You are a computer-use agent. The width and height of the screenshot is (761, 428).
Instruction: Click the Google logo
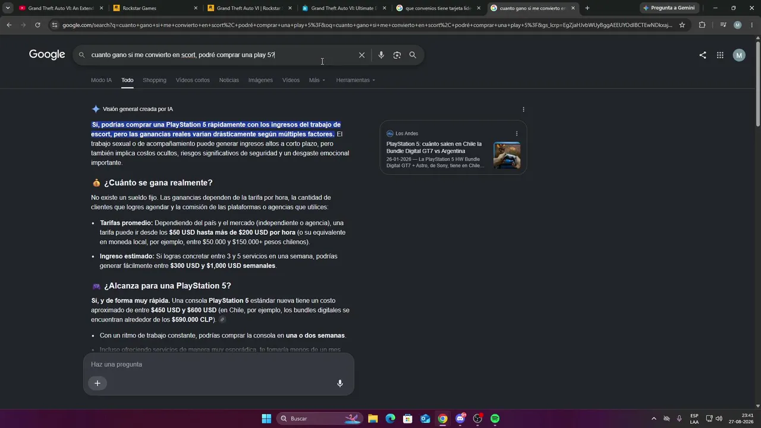click(x=47, y=55)
